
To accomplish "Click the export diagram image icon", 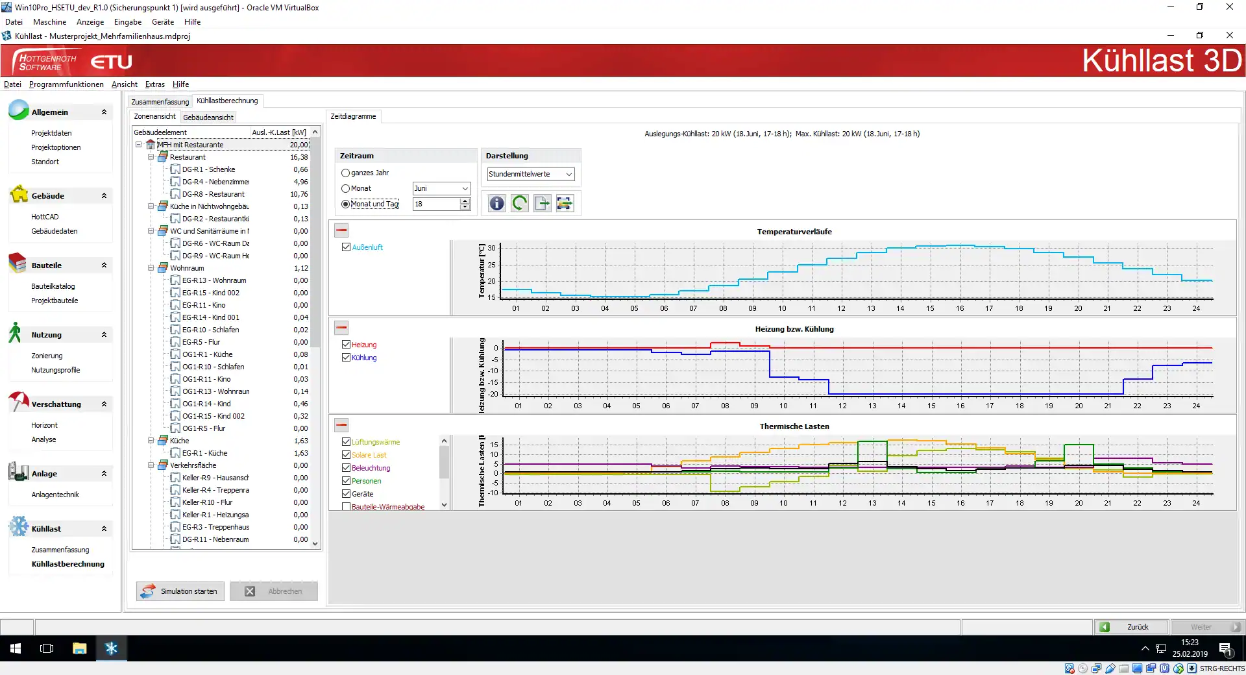I will point(565,204).
